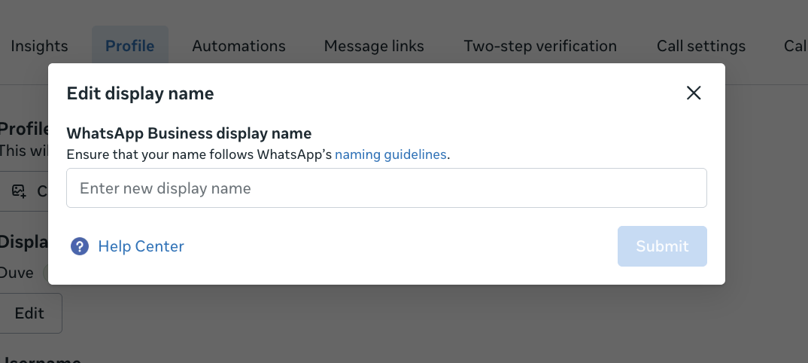Screen dimensions: 808x363
Task: Open the naming guidelines link
Action: (x=390, y=154)
